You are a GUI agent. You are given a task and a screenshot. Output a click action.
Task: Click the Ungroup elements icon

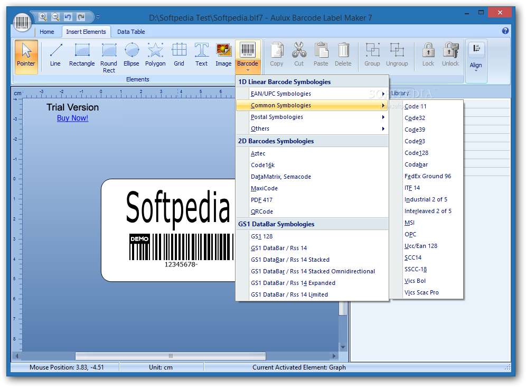coord(397,55)
